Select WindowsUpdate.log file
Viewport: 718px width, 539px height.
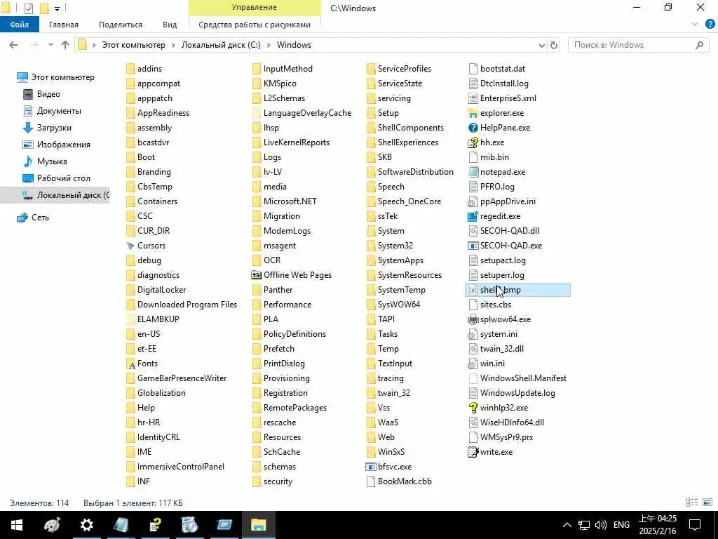click(x=512, y=393)
